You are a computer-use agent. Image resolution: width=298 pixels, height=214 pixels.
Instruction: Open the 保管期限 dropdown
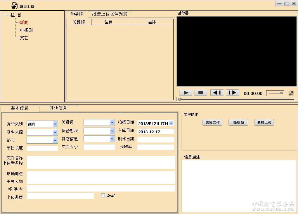pyautogui.click(x=112, y=131)
